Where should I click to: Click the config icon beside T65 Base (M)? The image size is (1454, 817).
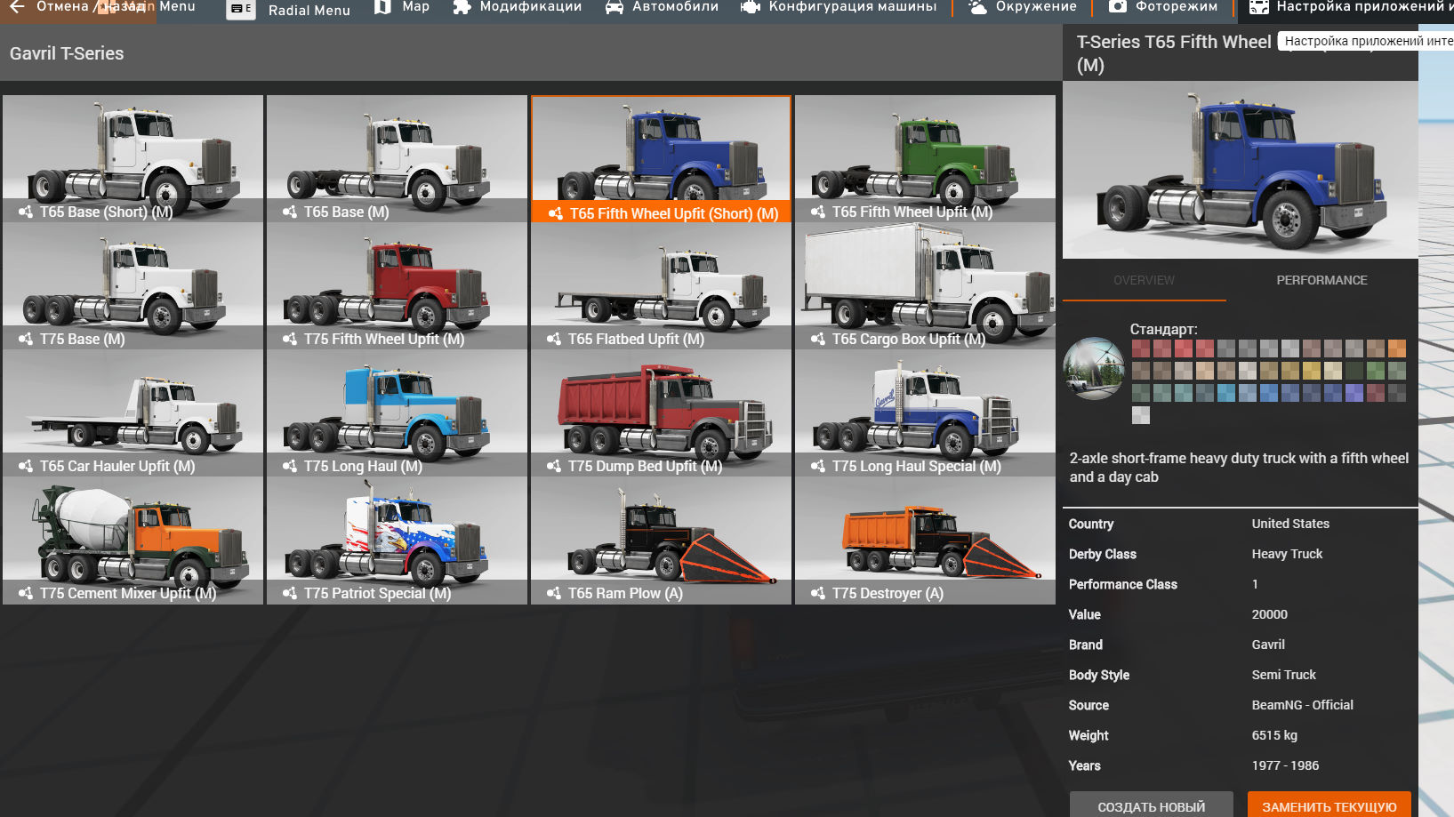coord(290,212)
